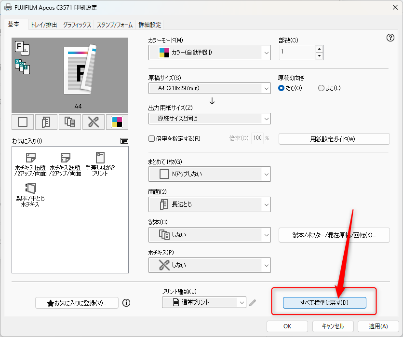The width and height of the screenshot is (403, 337).
Task: Enable the 倍率を指定する checkbox
Action: [152, 139]
